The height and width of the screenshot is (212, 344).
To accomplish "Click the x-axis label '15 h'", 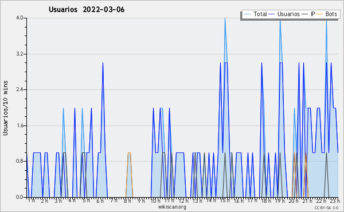I will (x=225, y=201).
